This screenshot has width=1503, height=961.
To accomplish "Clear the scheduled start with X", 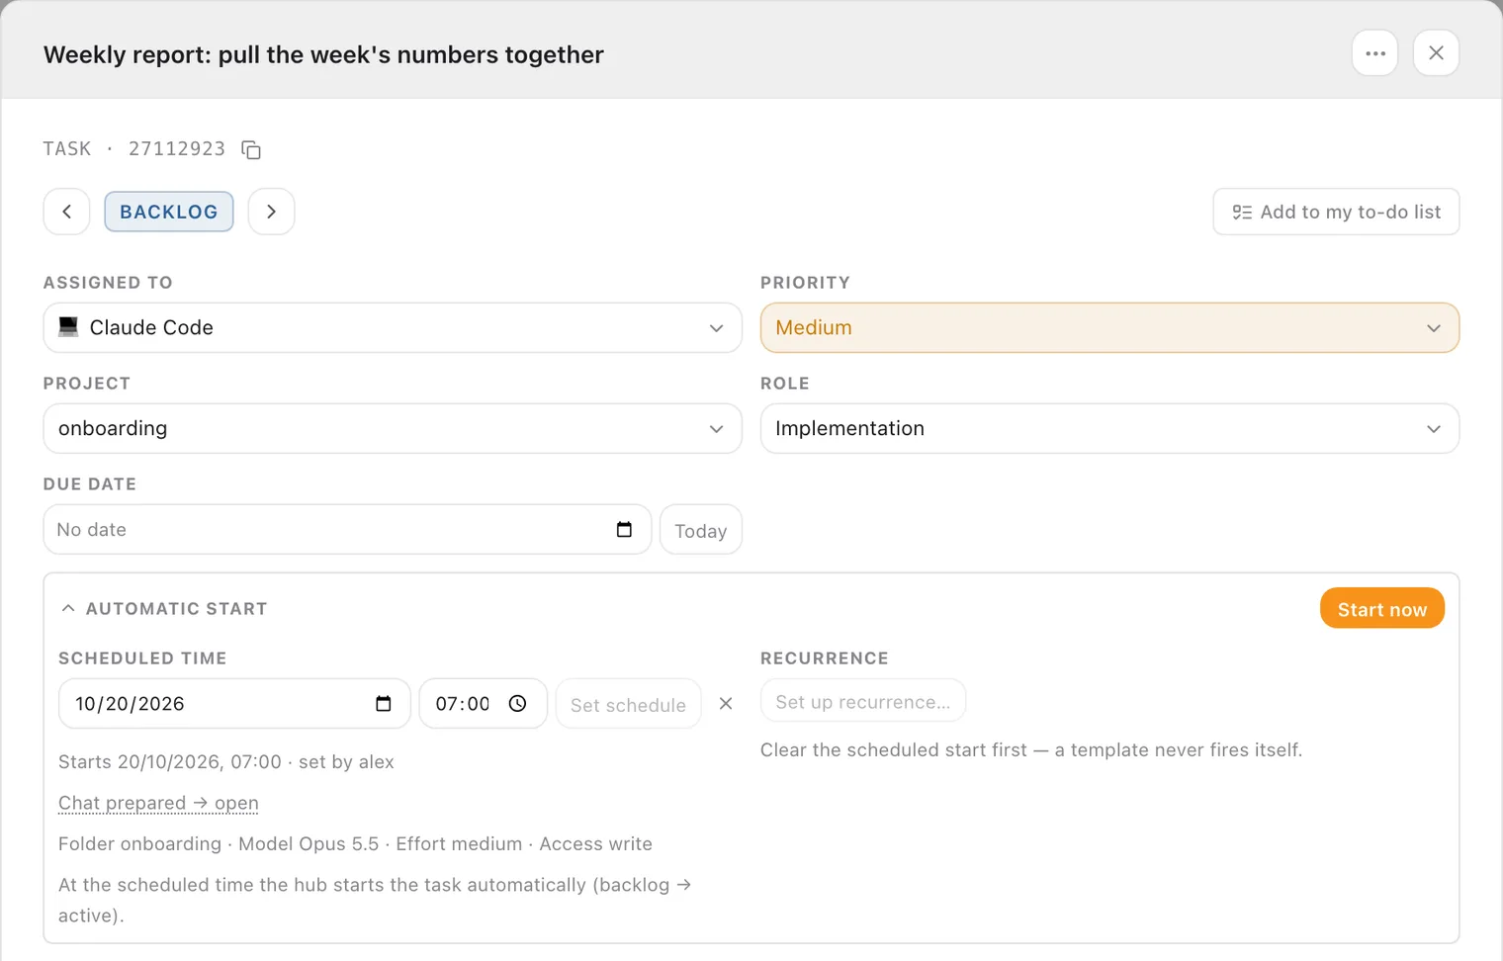I will point(726,703).
